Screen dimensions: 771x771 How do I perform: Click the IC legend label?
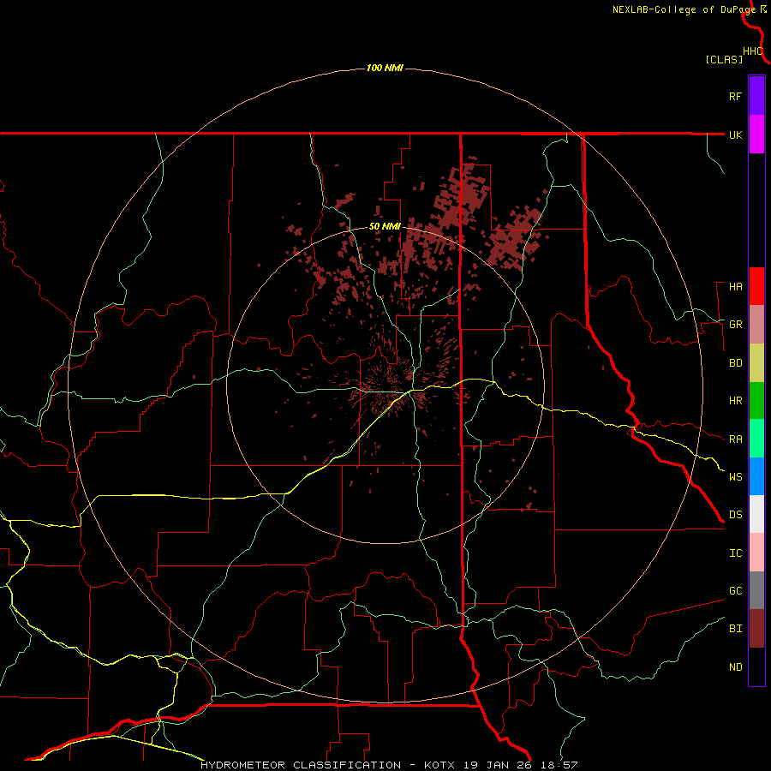point(735,553)
